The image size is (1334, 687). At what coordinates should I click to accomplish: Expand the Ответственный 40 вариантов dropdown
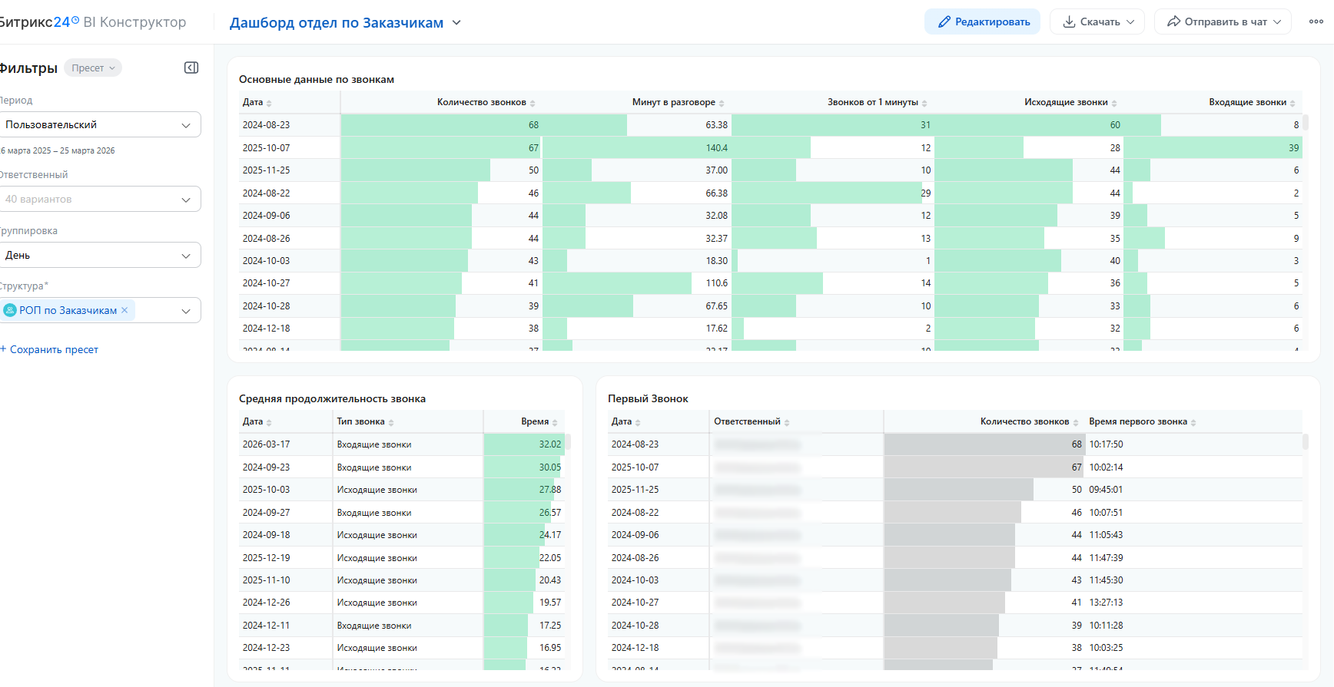point(100,199)
